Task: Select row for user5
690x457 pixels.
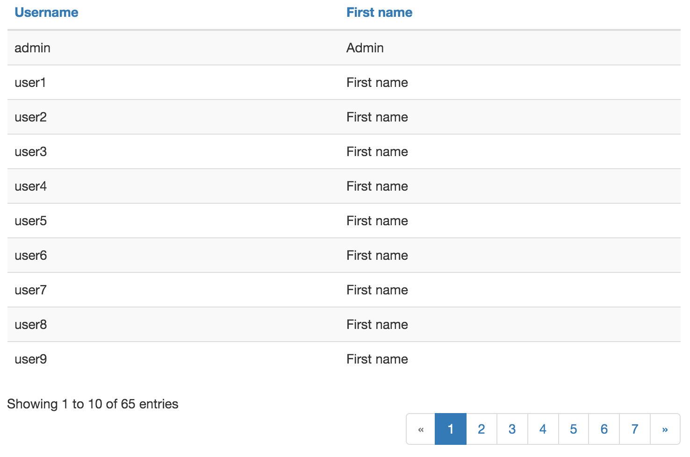Action: pyautogui.click(x=31, y=221)
